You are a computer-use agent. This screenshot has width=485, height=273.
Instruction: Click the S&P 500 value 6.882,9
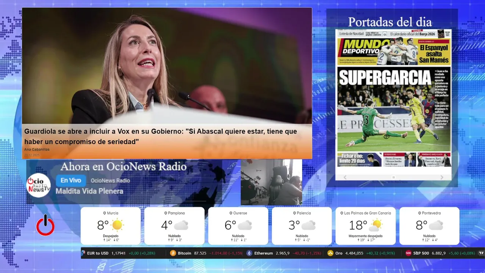(439, 253)
